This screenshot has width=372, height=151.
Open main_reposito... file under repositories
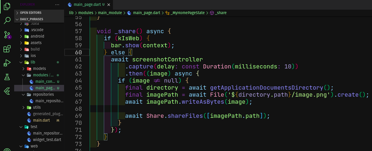pos(39,101)
